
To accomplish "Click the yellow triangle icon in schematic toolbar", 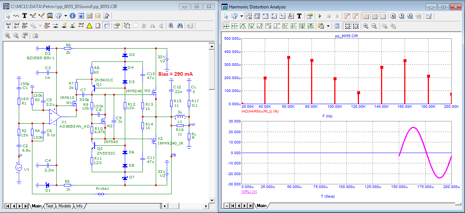I will [x=89, y=26].
